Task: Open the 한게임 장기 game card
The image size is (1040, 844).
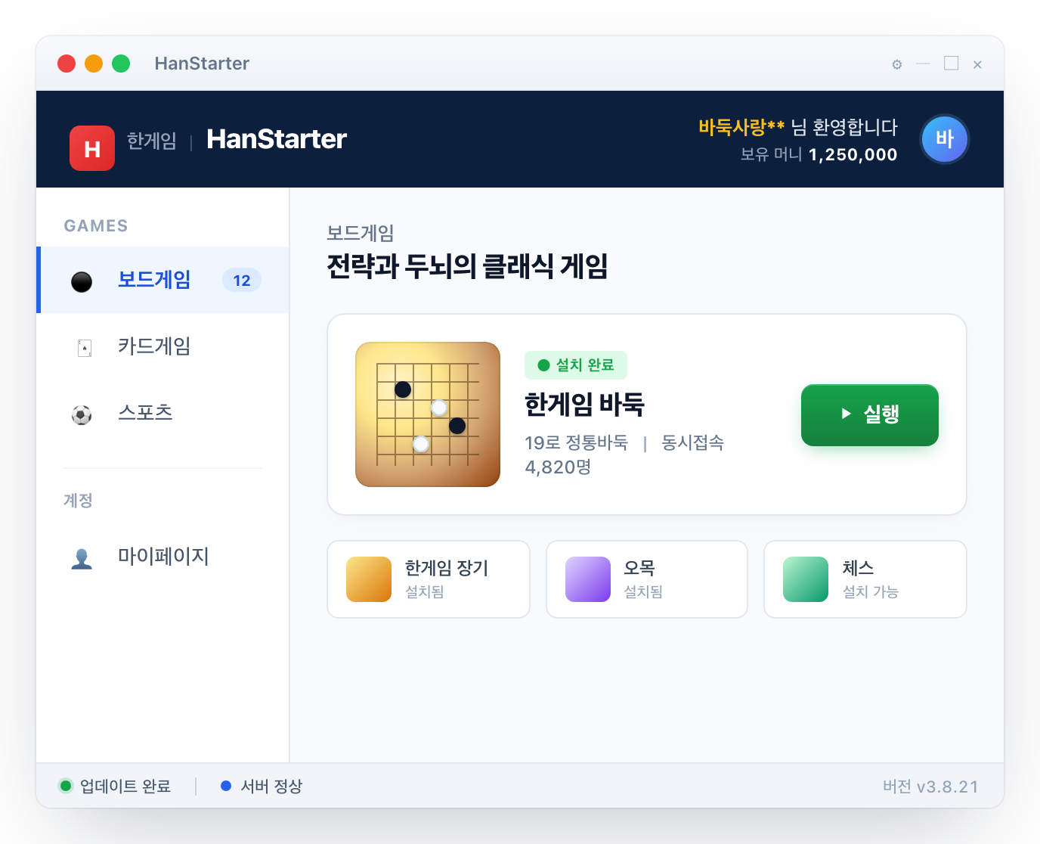Action: 429,579
